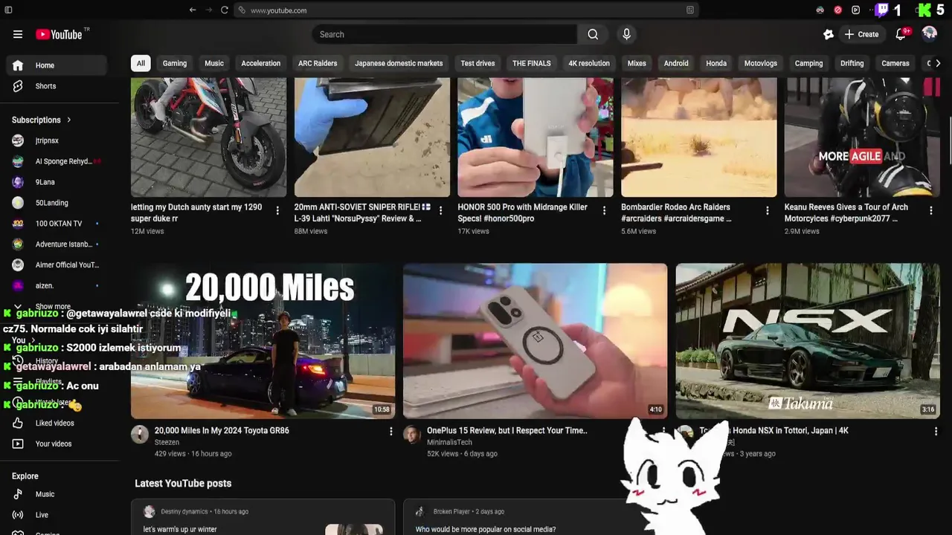The height and width of the screenshot is (535, 952).
Task: Select the Drifting chip
Action: pyautogui.click(x=852, y=63)
